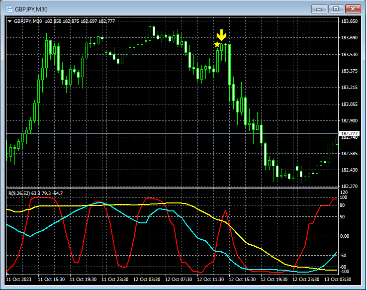
Task: Click the 182.270 price scale value
Action: [x=349, y=187]
